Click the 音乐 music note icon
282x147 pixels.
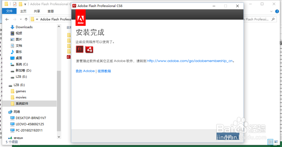12,52
